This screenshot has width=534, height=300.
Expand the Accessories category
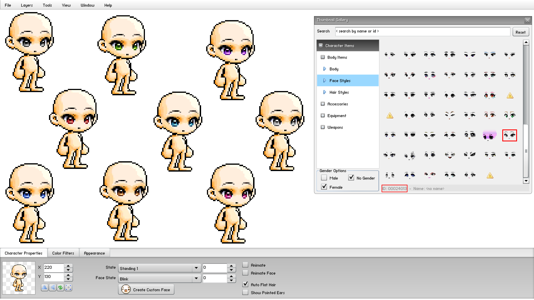323,104
